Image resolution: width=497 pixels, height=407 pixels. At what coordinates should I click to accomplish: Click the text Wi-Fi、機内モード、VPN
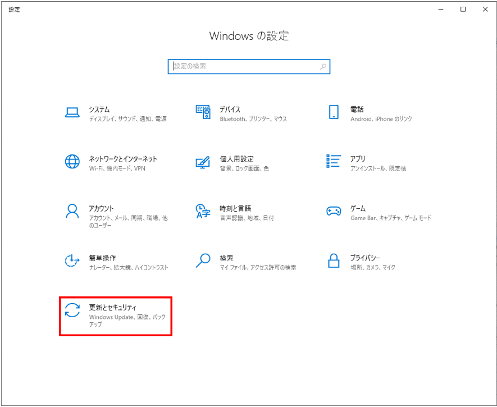pos(117,168)
